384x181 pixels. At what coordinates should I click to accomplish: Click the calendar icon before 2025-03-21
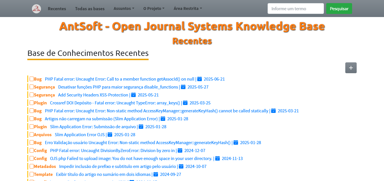[x=274, y=111]
